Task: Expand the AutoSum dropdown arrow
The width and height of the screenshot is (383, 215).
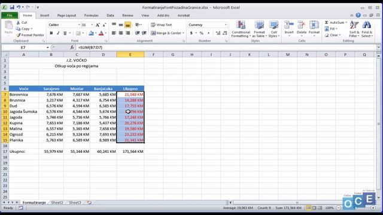Action: pyautogui.click(x=346, y=23)
